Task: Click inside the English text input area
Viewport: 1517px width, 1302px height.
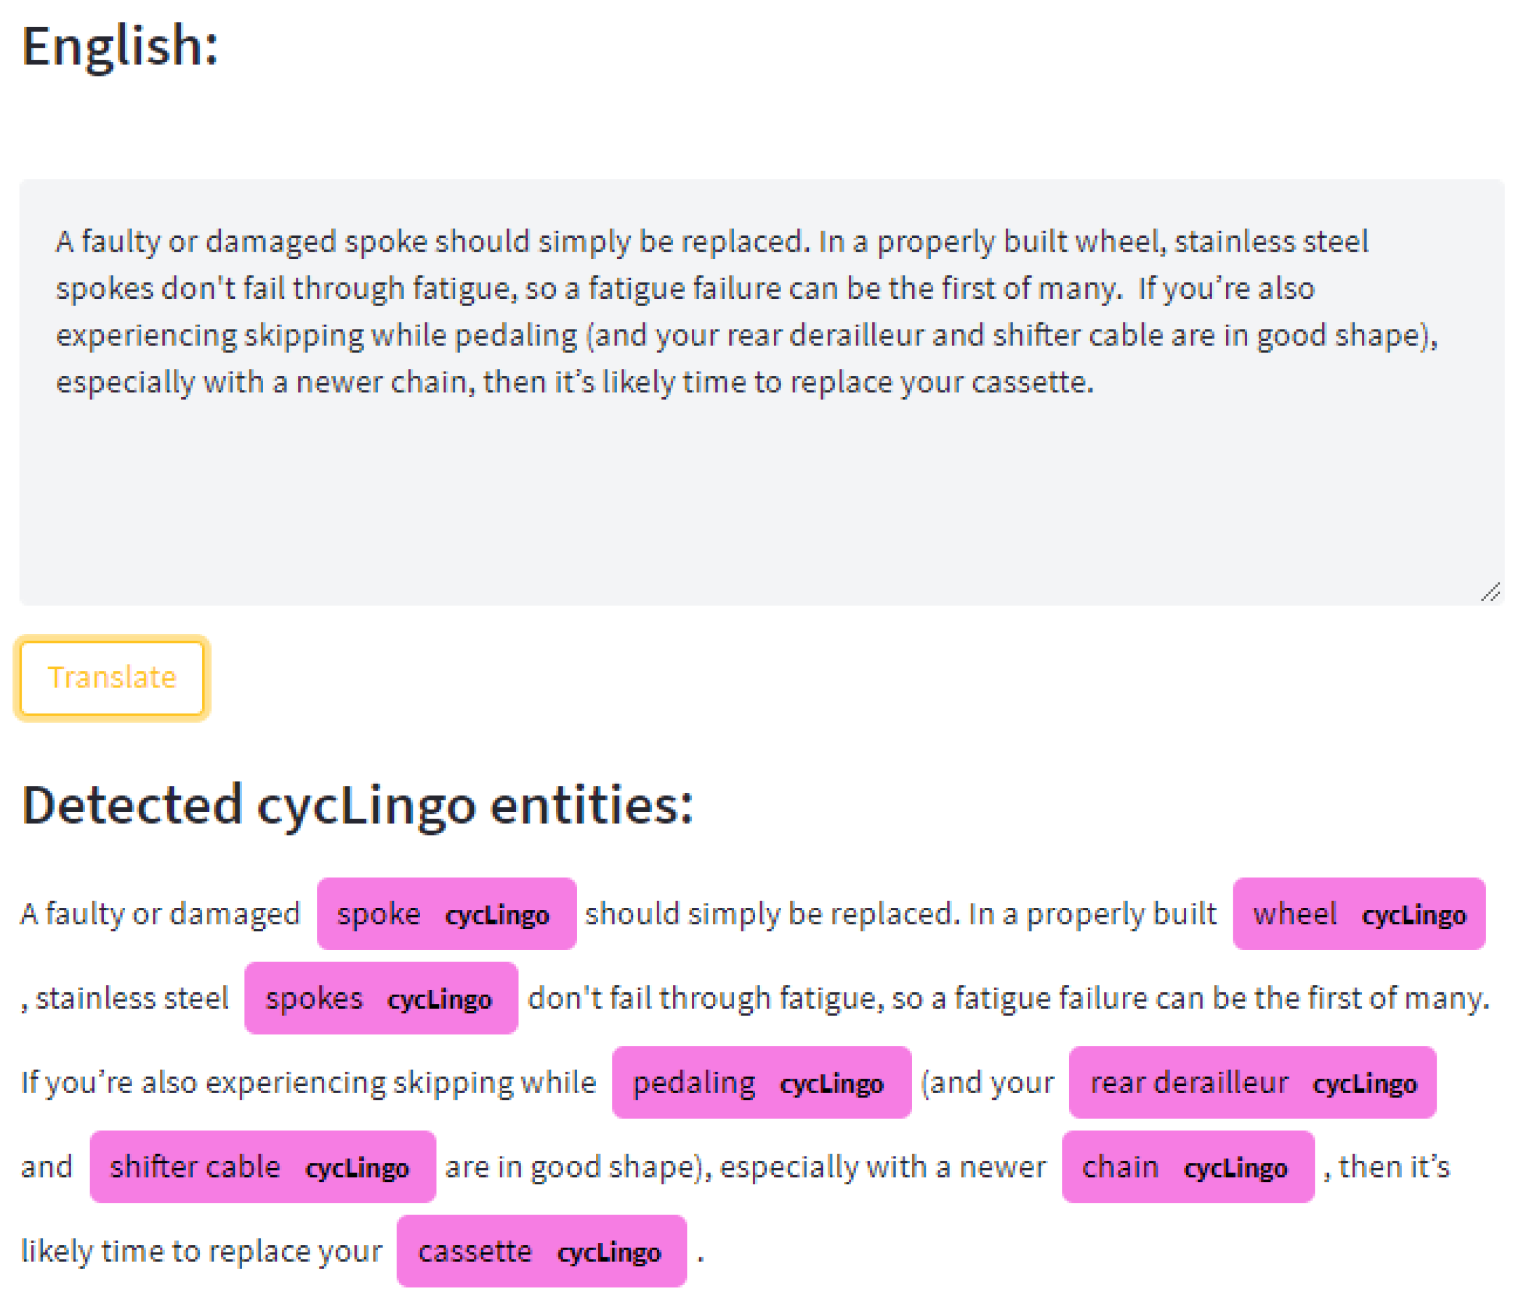Action: point(761,468)
